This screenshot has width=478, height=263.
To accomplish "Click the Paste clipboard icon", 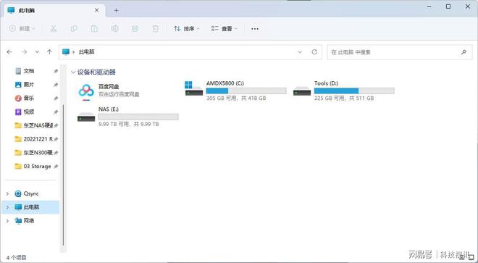I will click(94, 29).
